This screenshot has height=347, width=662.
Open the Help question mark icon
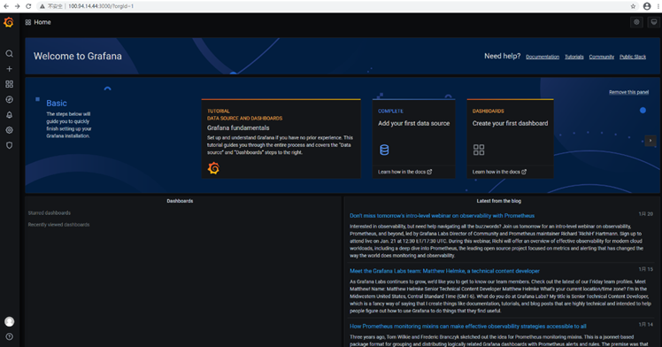[9, 336]
